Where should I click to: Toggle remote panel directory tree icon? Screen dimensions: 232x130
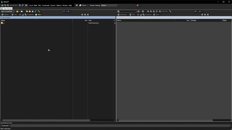tap(170, 11)
